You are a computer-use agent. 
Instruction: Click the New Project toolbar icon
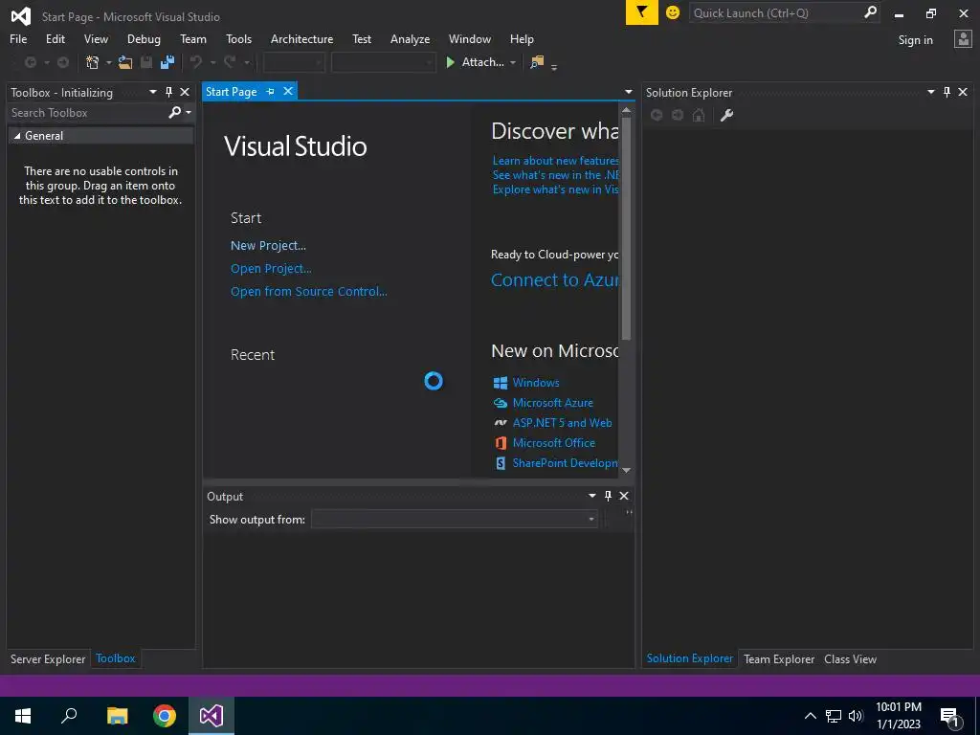(x=93, y=62)
